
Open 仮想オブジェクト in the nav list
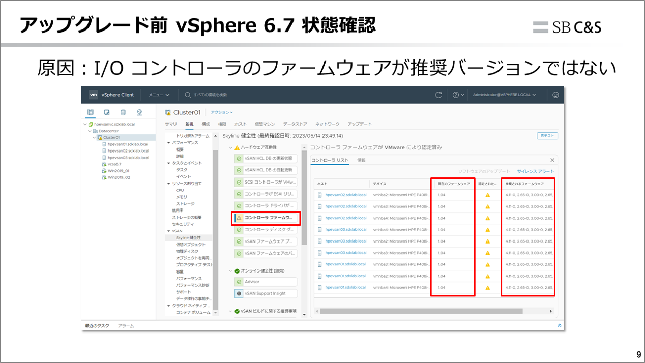[x=190, y=245]
